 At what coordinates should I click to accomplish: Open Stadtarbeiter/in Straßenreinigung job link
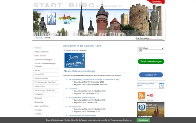(82, 97)
